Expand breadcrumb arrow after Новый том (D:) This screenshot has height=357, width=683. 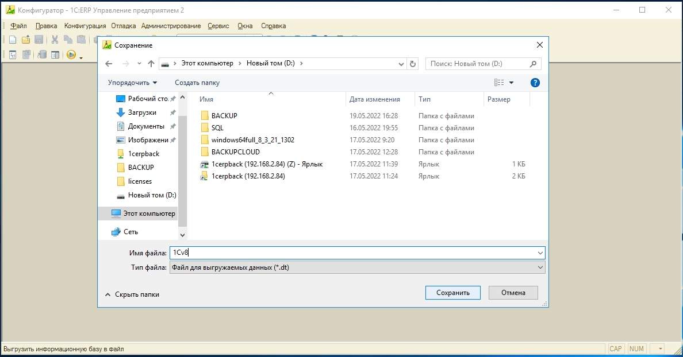point(301,64)
